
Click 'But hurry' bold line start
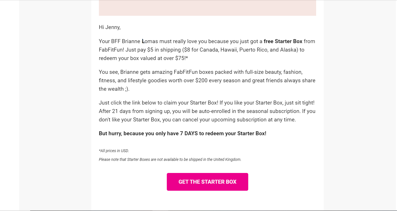click(x=110, y=134)
